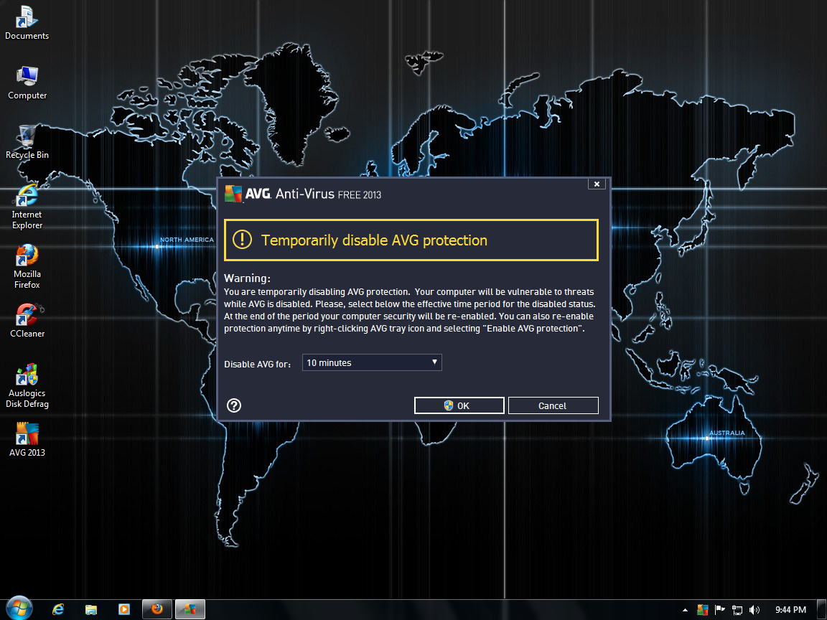Click the 9:44 PM clock
The image size is (827, 620).
790,609
